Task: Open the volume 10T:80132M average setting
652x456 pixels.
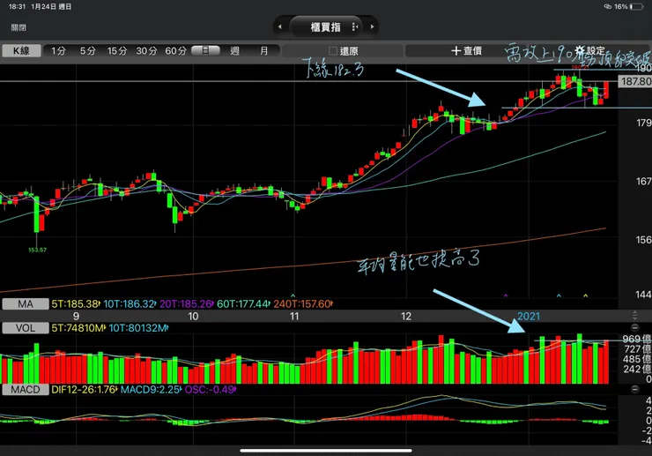Action: (x=139, y=328)
